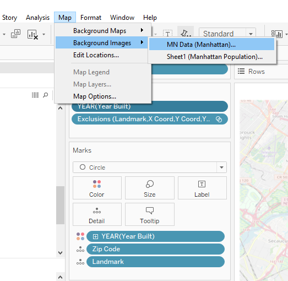The image size is (288, 281).
Task: Click the color legend icon beside YEAR pill
Action: point(80,236)
